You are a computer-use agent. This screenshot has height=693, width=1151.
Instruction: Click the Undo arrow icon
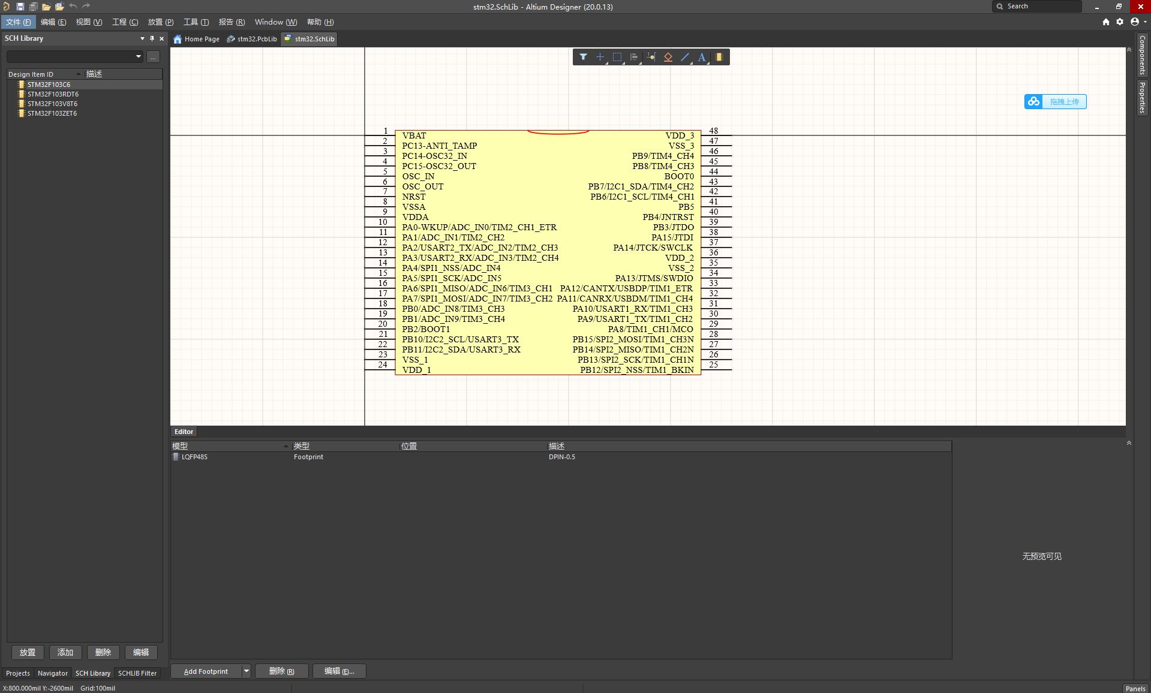[73, 7]
